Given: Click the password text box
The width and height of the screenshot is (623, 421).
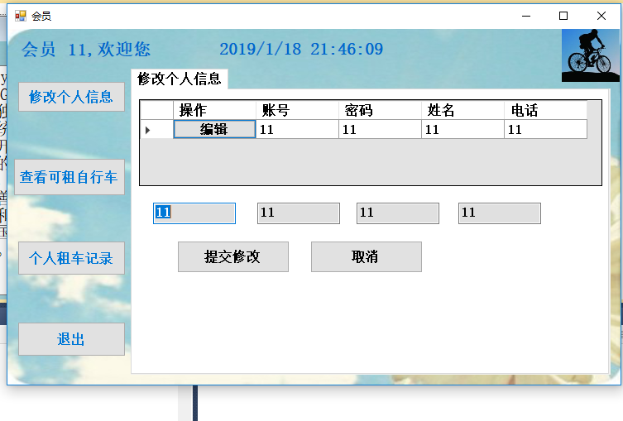Looking at the screenshot, I should tap(299, 213).
